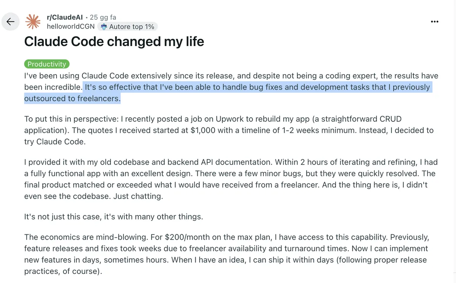Click the badge icon before Autore top 1%

tap(104, 27)
